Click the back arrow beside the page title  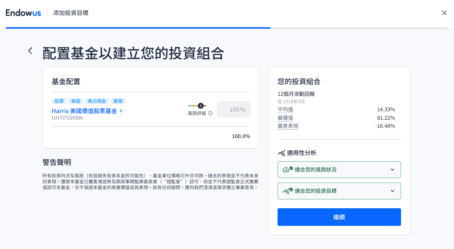[x=30, y=51]
